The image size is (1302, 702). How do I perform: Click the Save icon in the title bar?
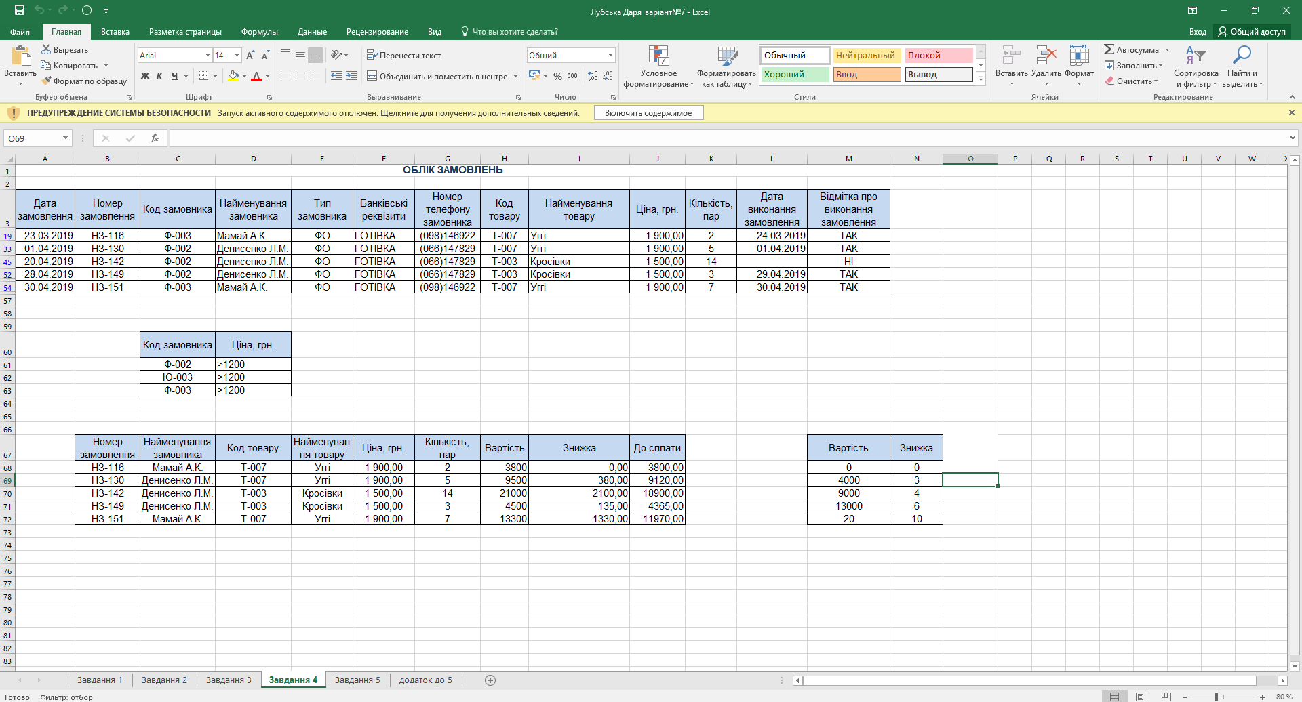click(19, 10)
